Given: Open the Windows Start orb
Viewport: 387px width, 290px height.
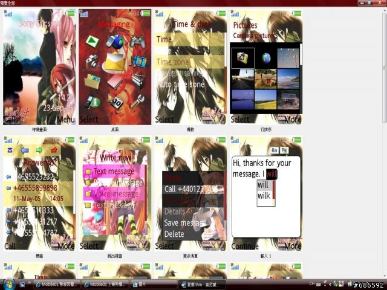Looking at the screenshot, I should [9, 284].
